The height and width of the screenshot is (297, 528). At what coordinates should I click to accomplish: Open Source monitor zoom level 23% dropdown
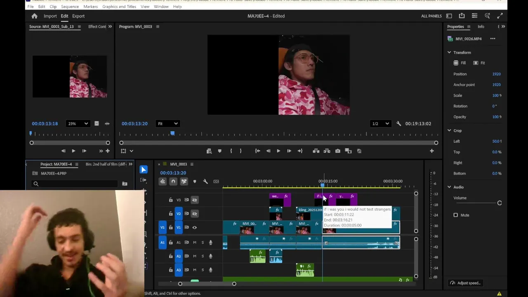click(x=78, y=124)
